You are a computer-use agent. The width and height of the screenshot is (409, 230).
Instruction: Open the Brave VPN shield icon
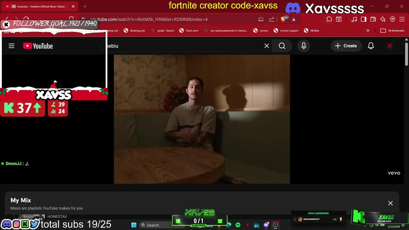pos(393,19)
